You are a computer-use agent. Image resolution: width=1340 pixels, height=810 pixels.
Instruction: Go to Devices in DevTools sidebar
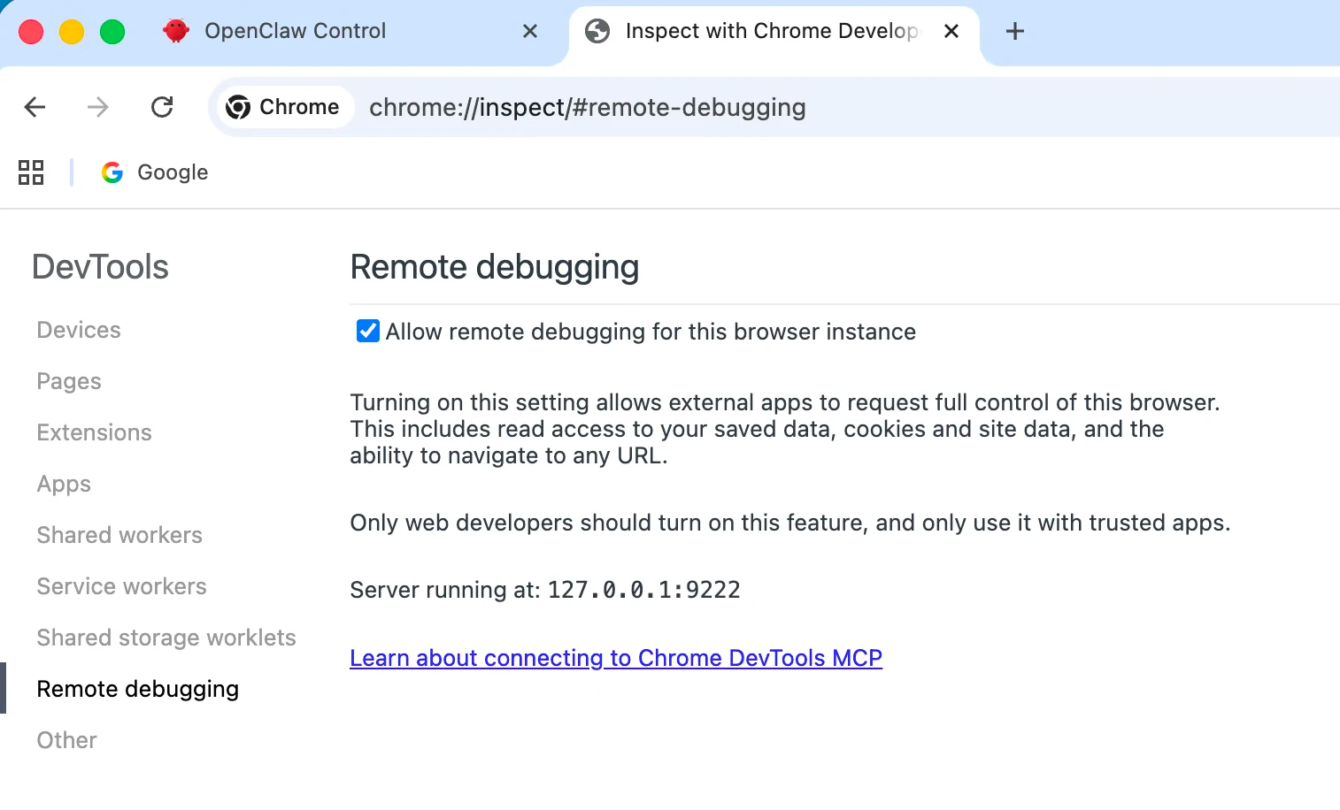click(79, 330)
